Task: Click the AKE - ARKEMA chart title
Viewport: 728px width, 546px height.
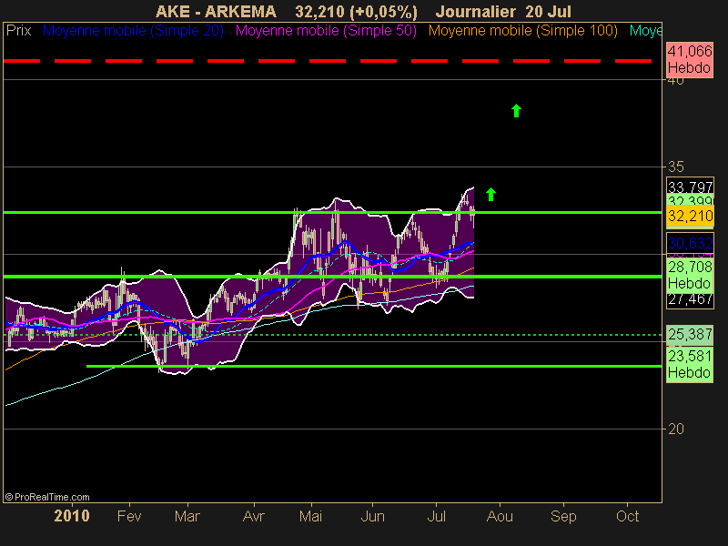Action: pyautogui.click(x=216, y=12)
